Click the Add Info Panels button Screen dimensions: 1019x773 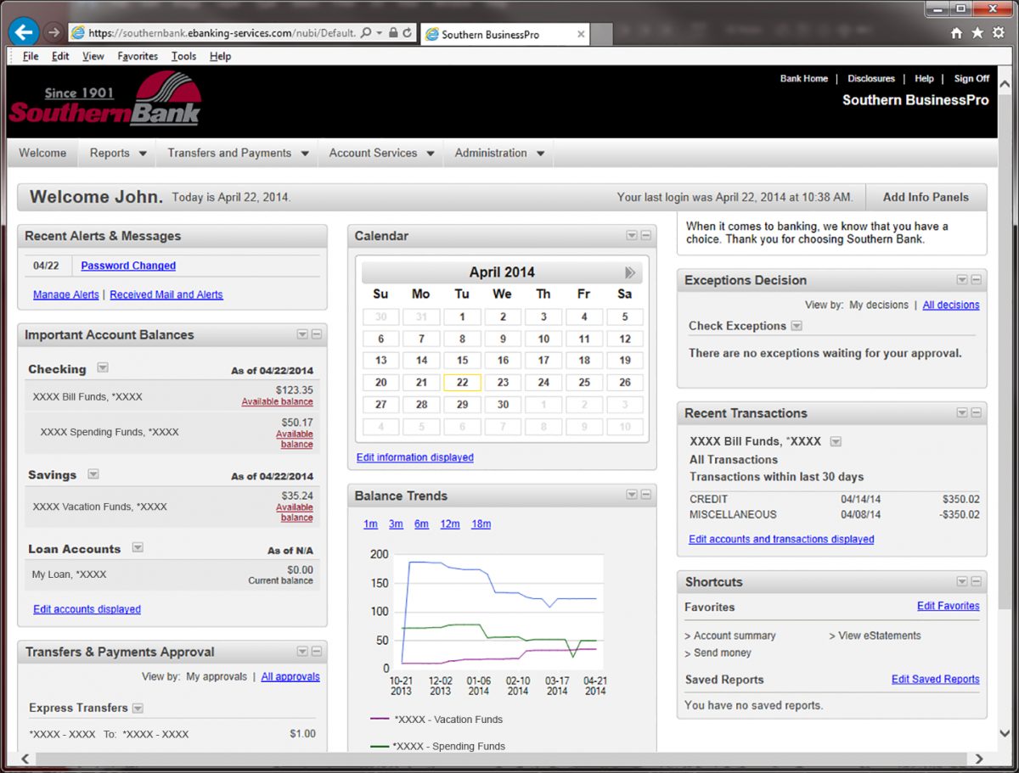[x=926, y=197]
